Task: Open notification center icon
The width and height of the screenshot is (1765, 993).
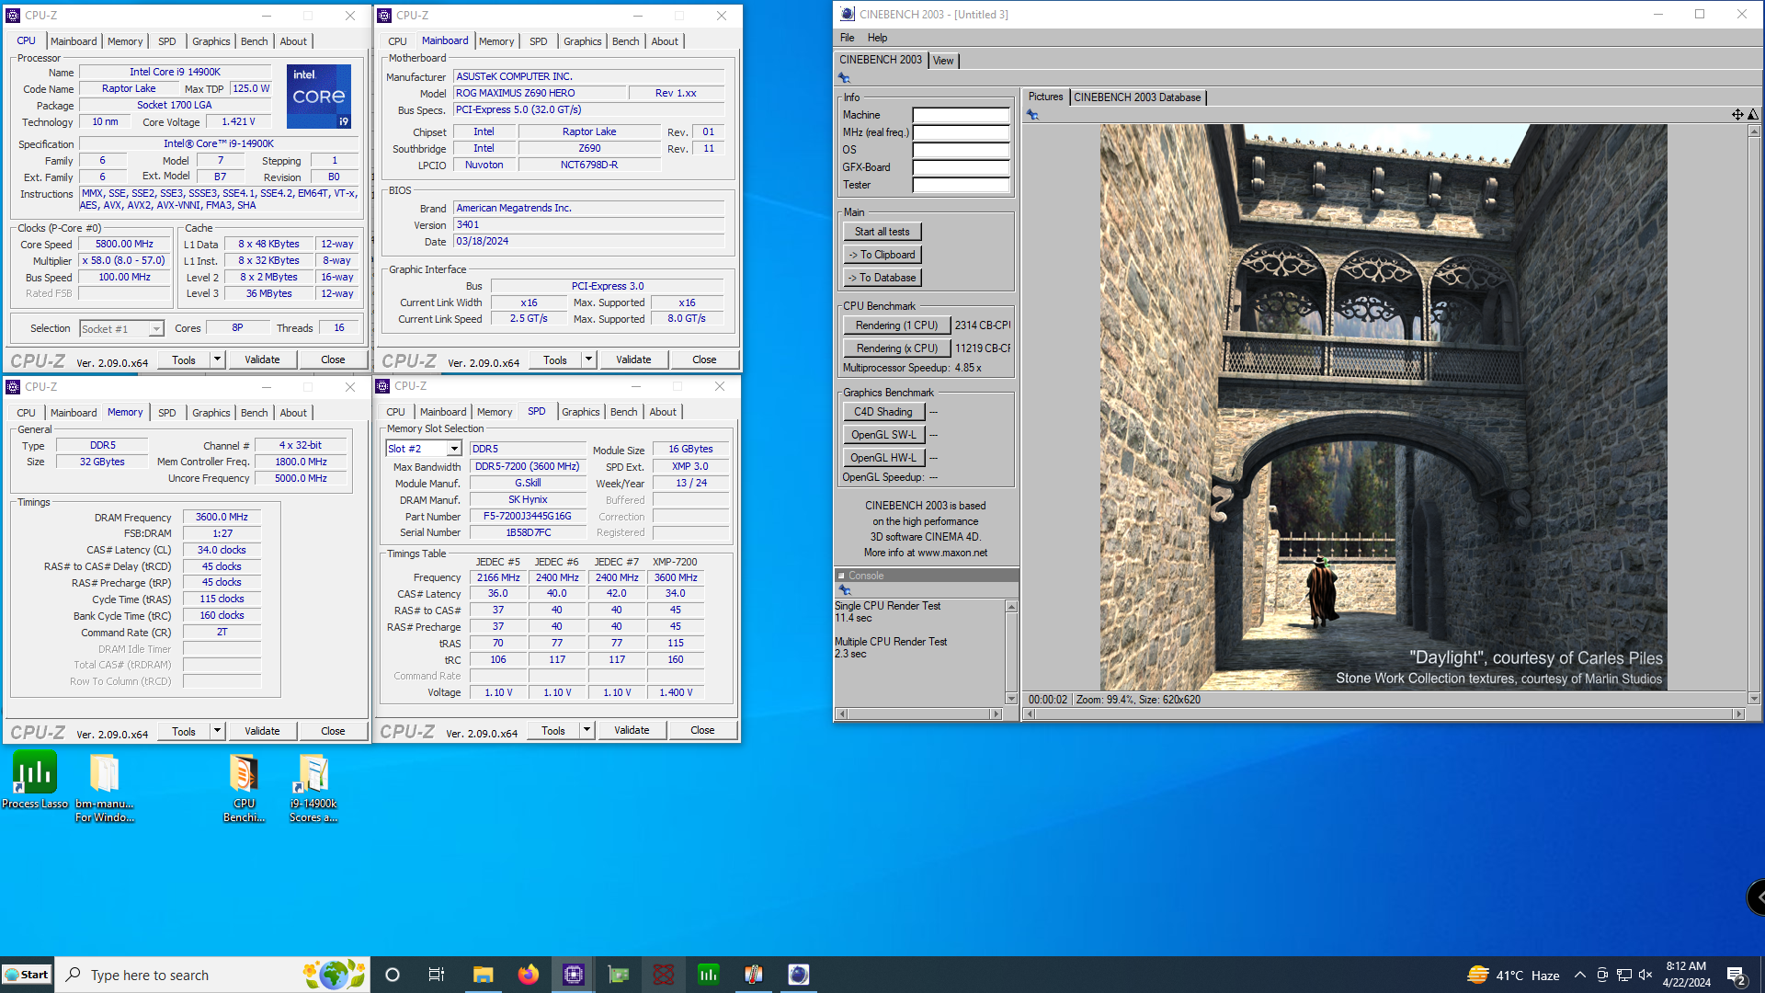Action: [1737, 976]
